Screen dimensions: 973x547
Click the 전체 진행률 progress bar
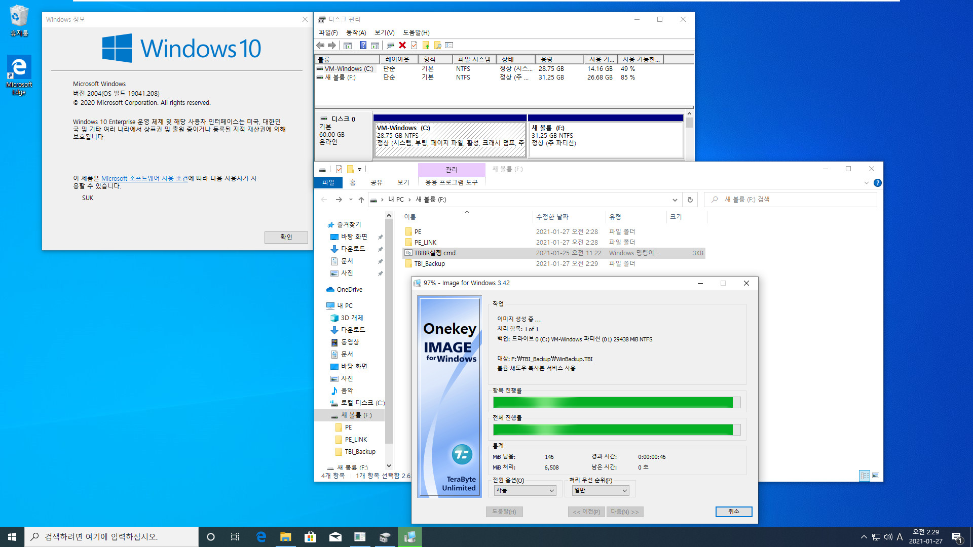click(617, 430)
